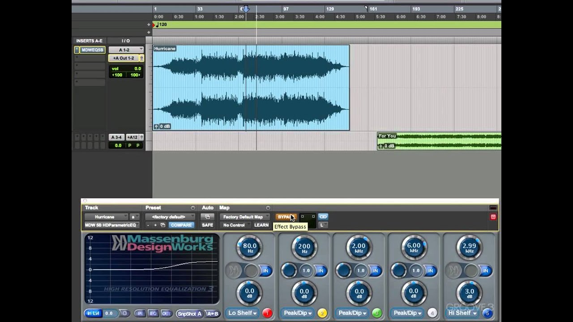Click the A to B copy button
This screenshot has width=573, height=322.
[213, 314]
